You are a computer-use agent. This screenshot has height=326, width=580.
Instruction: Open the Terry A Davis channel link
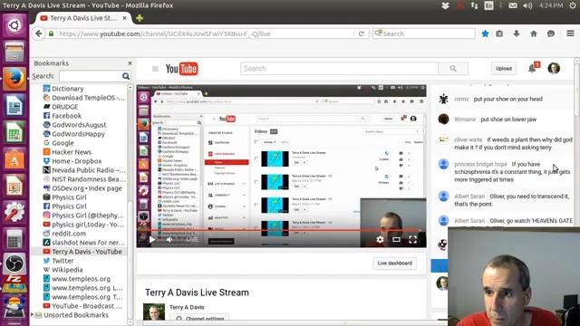187,307
